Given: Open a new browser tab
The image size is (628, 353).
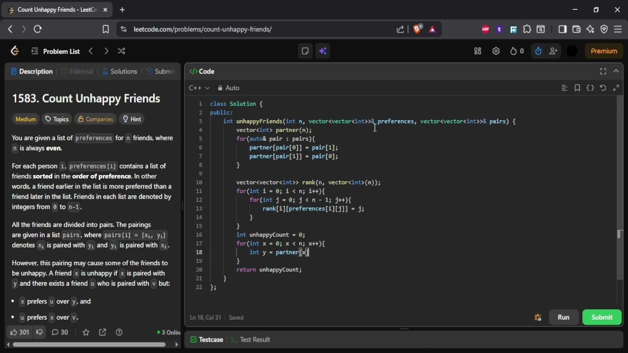Looking at the screenshot, I should 122,10.
